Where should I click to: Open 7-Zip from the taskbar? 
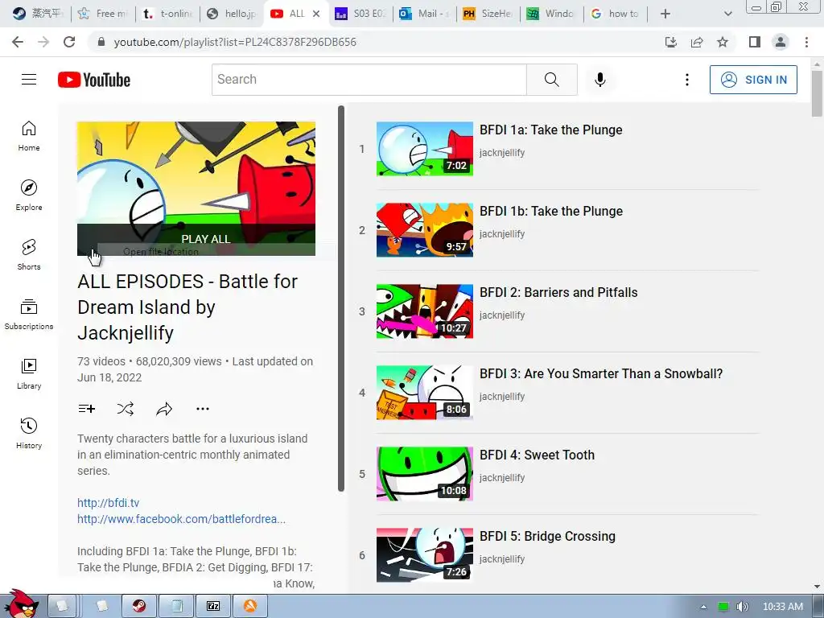click(212, 606)
